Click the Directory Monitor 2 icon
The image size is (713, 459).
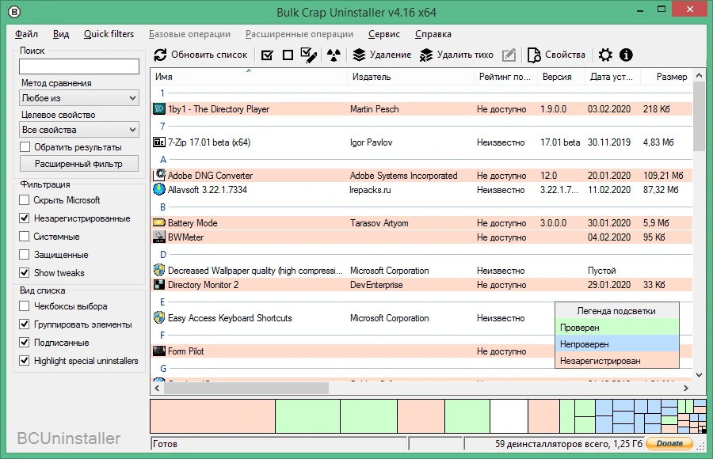pos(159,285)
